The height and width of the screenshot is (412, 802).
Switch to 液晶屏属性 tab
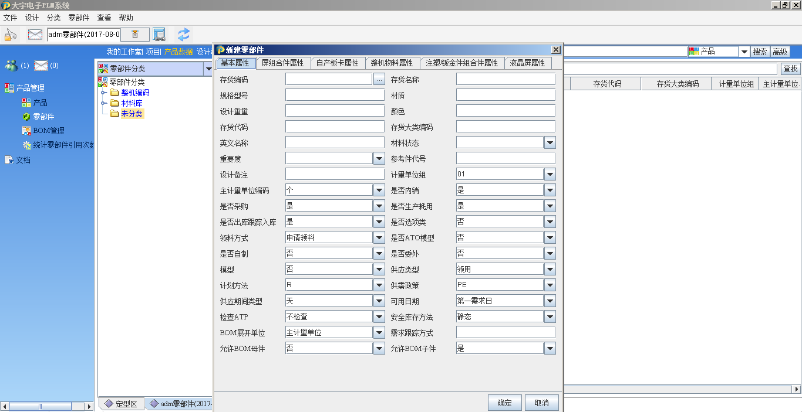pos(527,63)
